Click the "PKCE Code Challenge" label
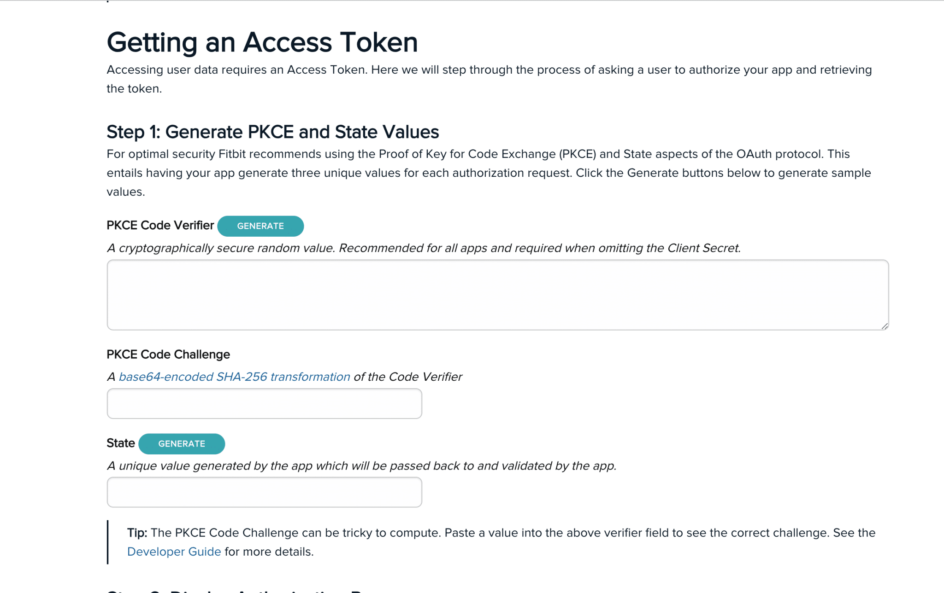This screenshot has width=944, height=593. click(168, 355)
